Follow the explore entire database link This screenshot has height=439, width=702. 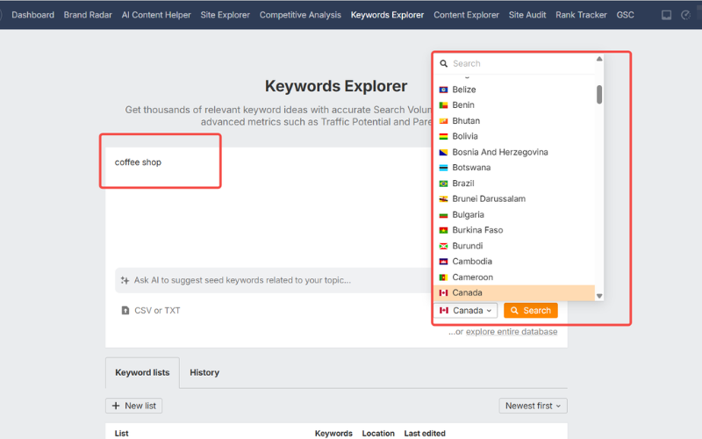coord(512,332)
